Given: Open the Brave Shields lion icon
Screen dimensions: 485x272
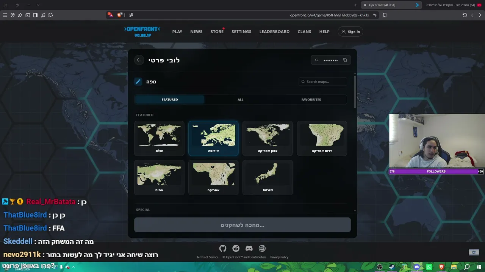Looking at the screenshot, I should click(x=120, y=15).
